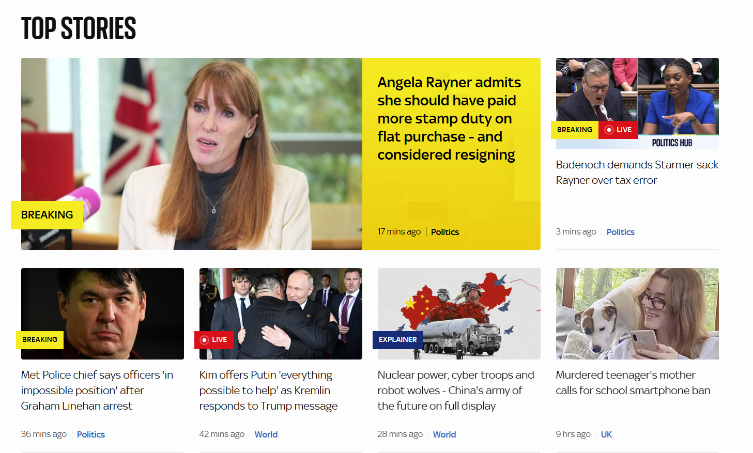
Task: Open the World tag beside 28 mins ago
Action: click(x=444, y=434)
